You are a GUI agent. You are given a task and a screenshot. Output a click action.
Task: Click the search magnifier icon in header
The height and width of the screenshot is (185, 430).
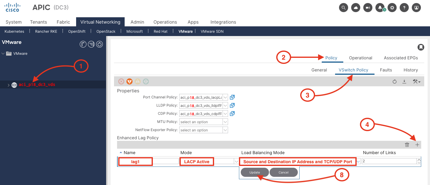pos(343,8)
